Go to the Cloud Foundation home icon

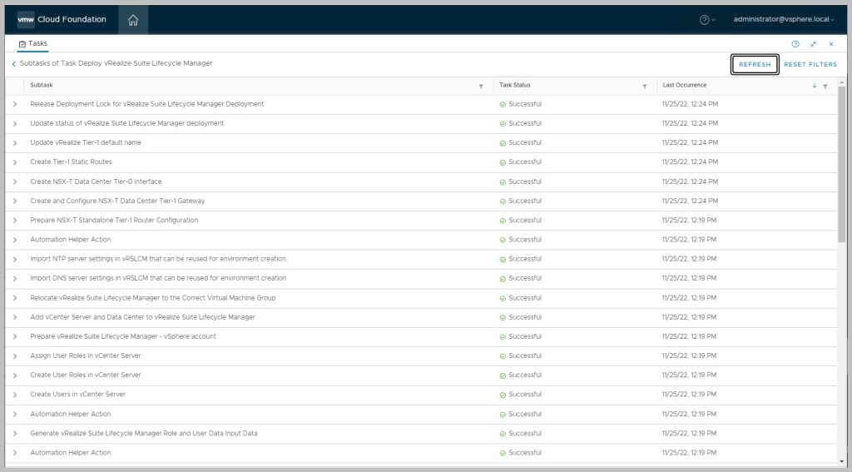[x=133, y=20]
